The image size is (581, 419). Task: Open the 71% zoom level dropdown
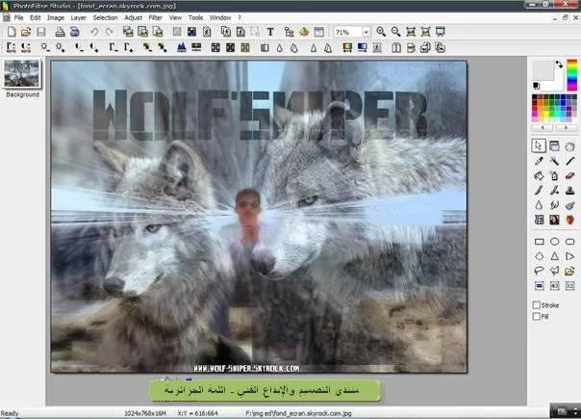366,32
